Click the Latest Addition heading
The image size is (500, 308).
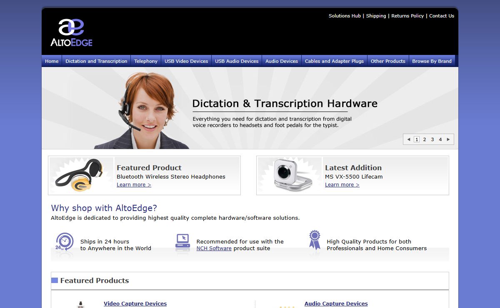353,168
